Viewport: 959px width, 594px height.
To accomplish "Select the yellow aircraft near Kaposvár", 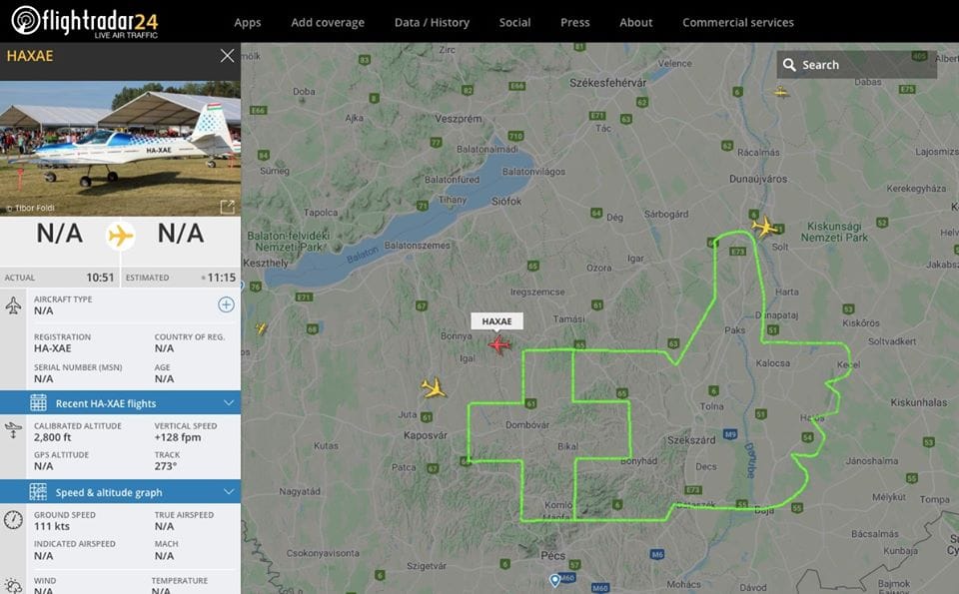I will click(x=435, y=387).
